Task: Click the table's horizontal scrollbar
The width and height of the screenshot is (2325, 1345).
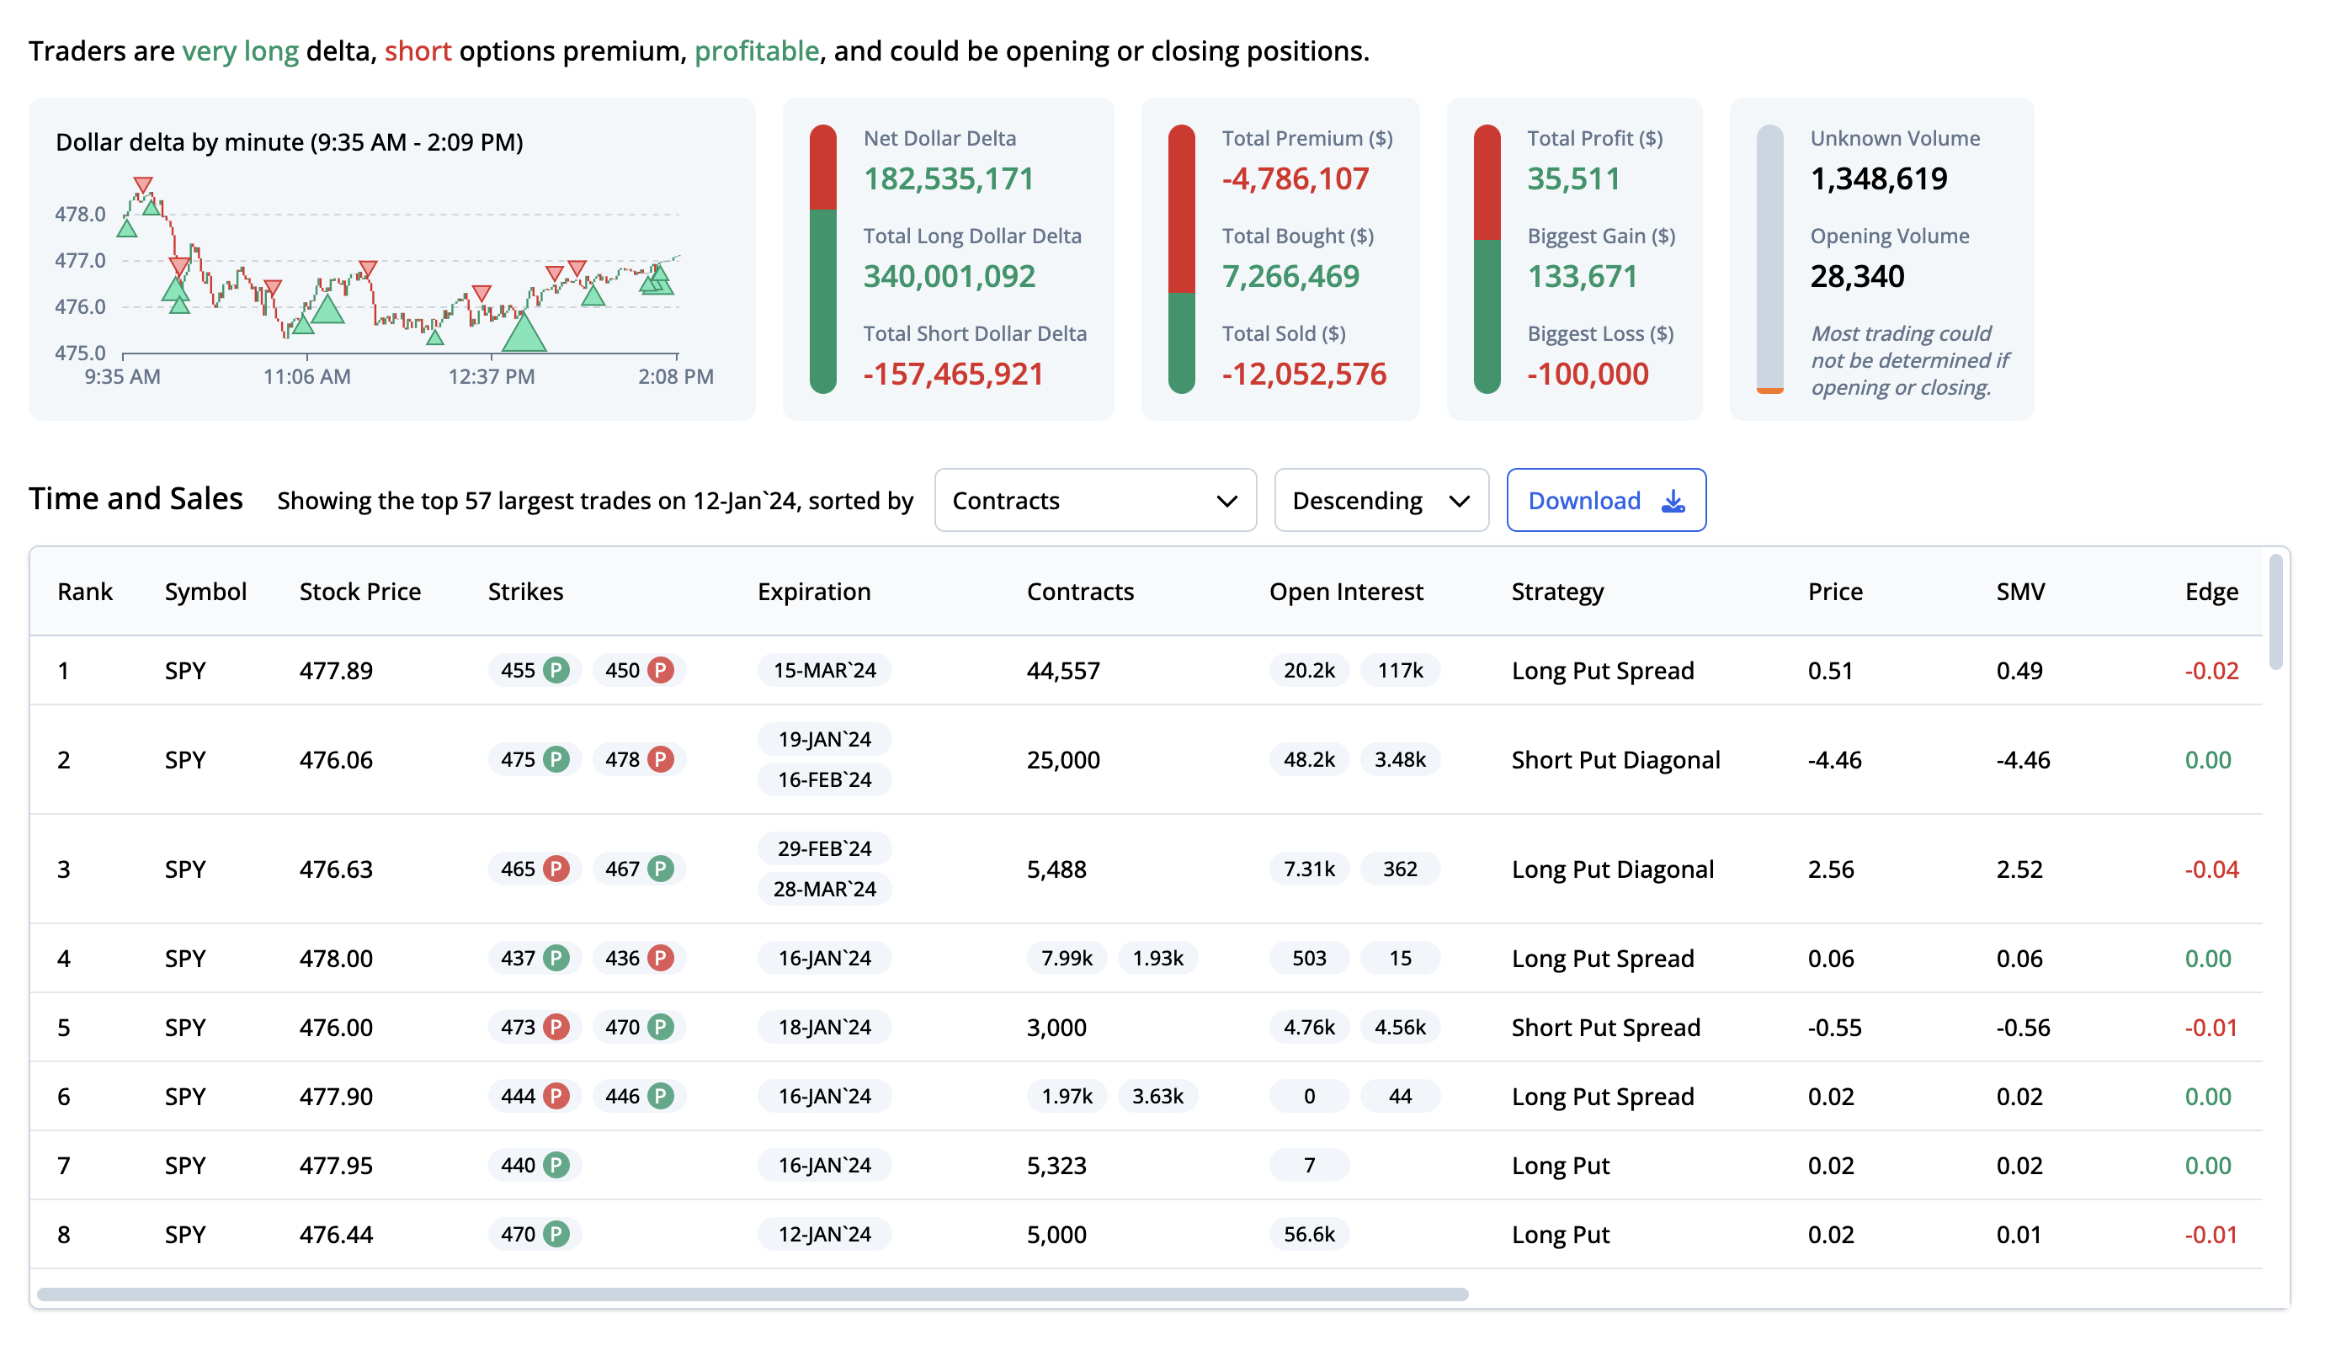Action: 753,1294
